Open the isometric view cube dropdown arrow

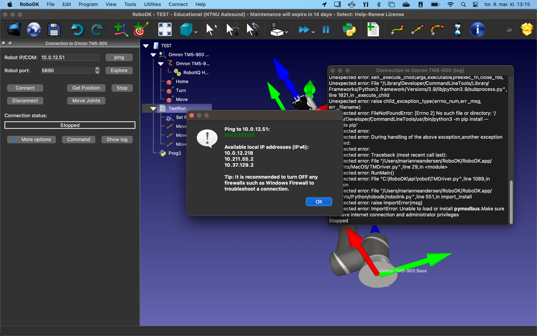[196, 32]
